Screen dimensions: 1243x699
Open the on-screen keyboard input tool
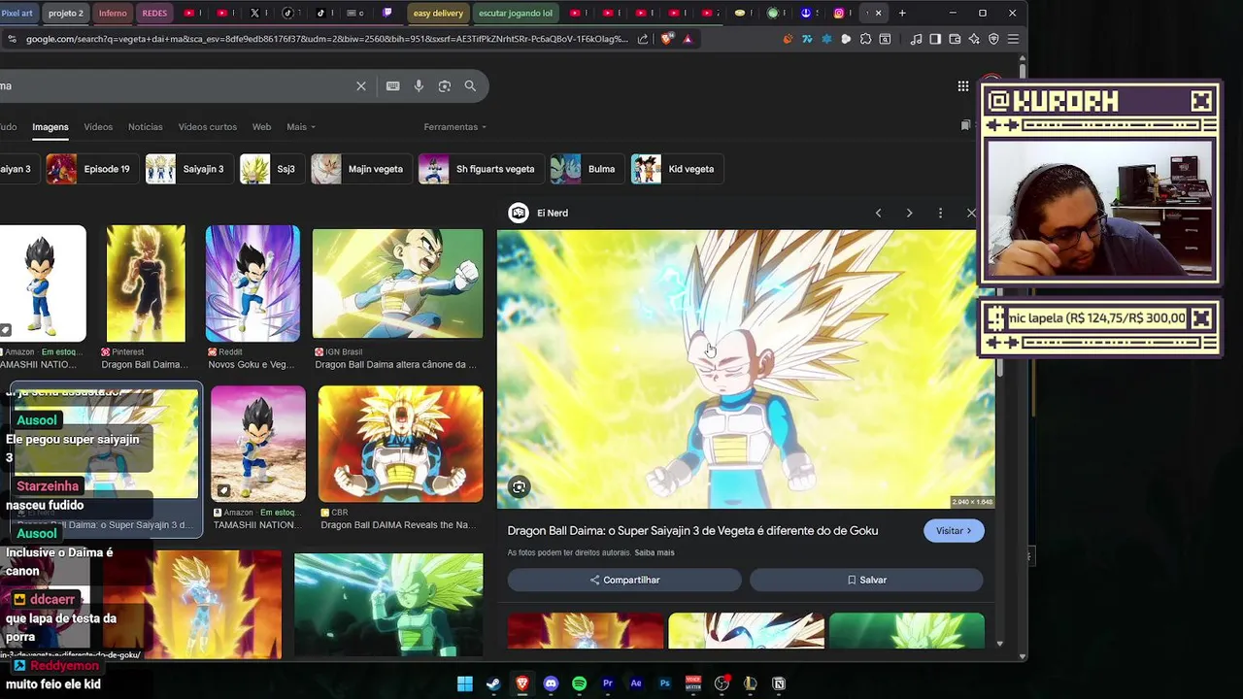pos(392,85)
